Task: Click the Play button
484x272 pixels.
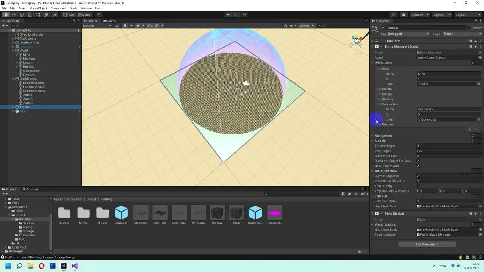Action: 228,15
